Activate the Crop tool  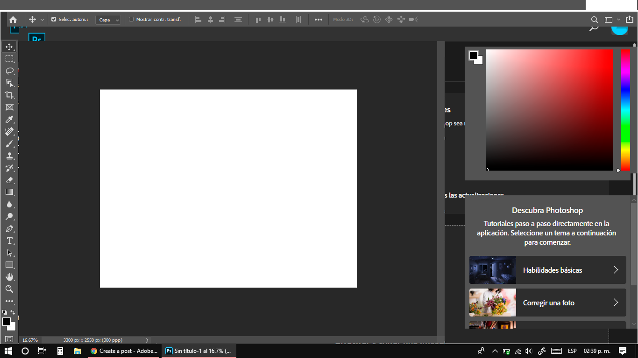9,95
